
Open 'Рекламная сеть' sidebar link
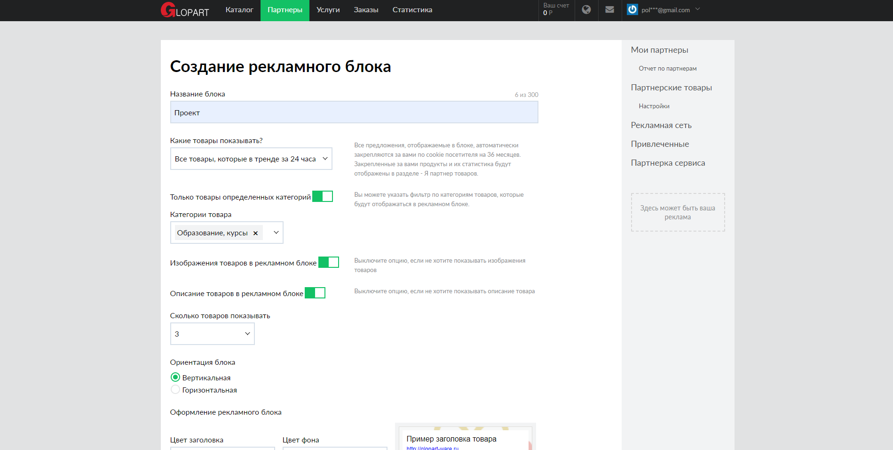point(661,125)
